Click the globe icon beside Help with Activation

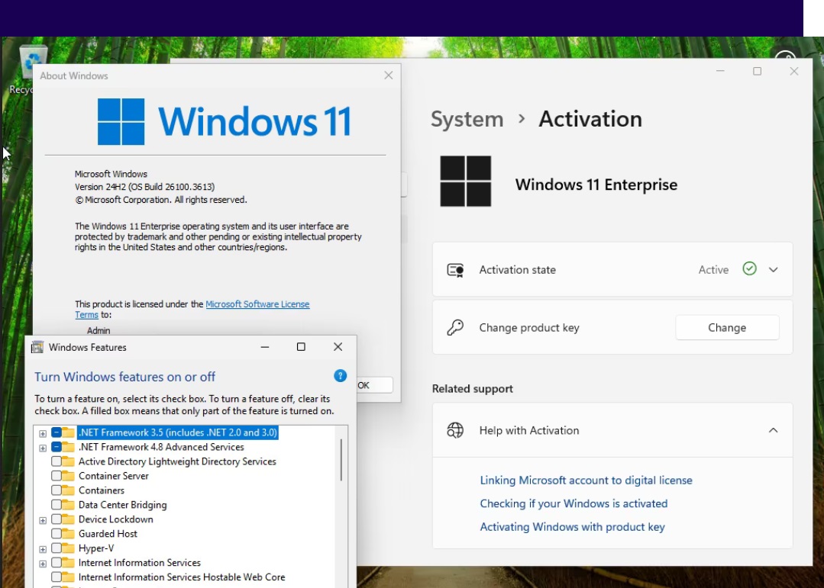455,430
